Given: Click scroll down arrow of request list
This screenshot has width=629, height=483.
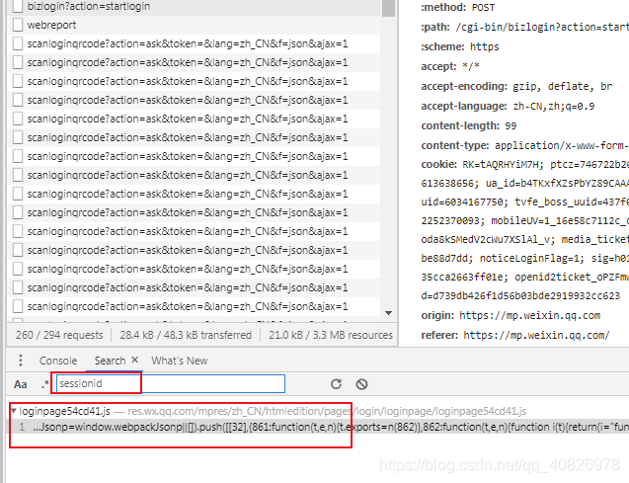Looking at the screenshot, I should pyautogui.click(x=388, y=313).
